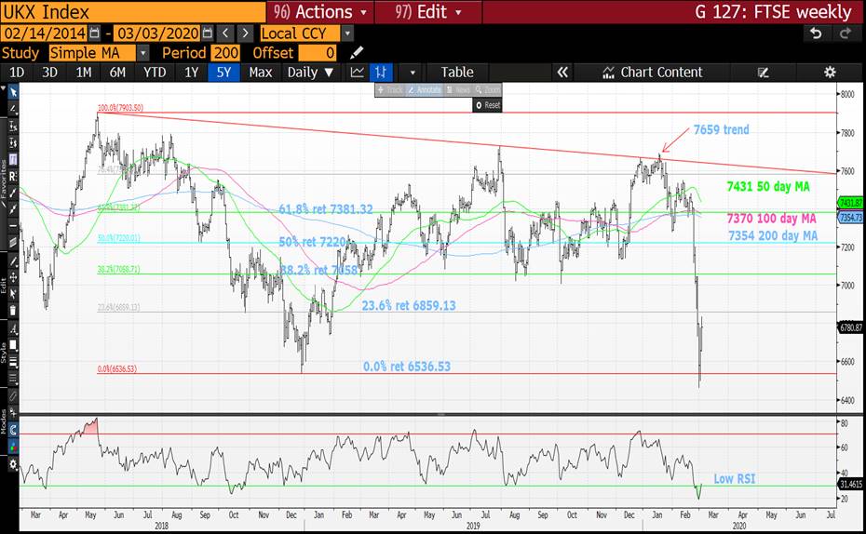Image resolution: width=866 pixels, height=534 pixels.
Task: Select the move crosshair tool in Edit section
Action: click(13, 277)
